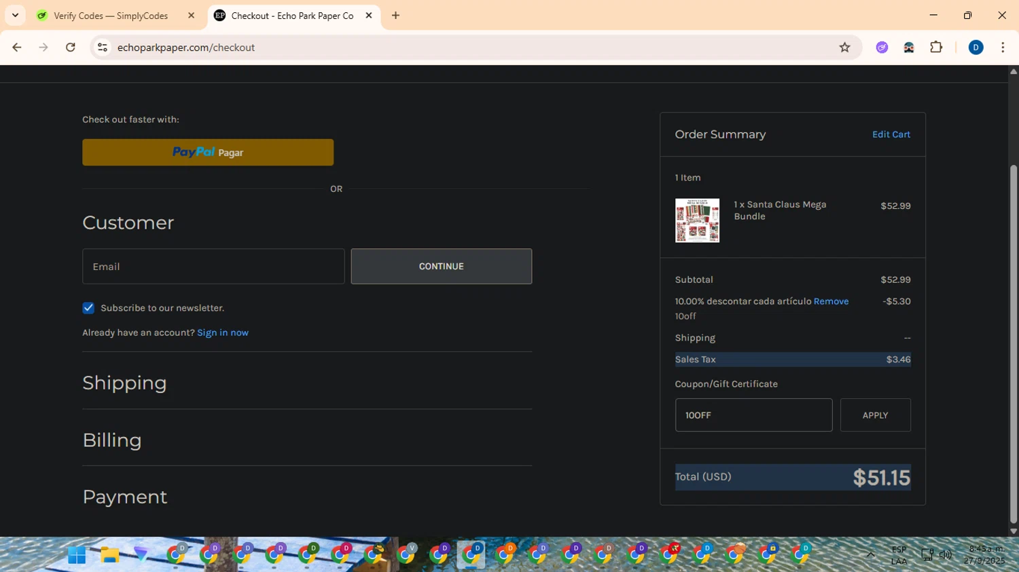Click the Billing section heading

[112, 440]
